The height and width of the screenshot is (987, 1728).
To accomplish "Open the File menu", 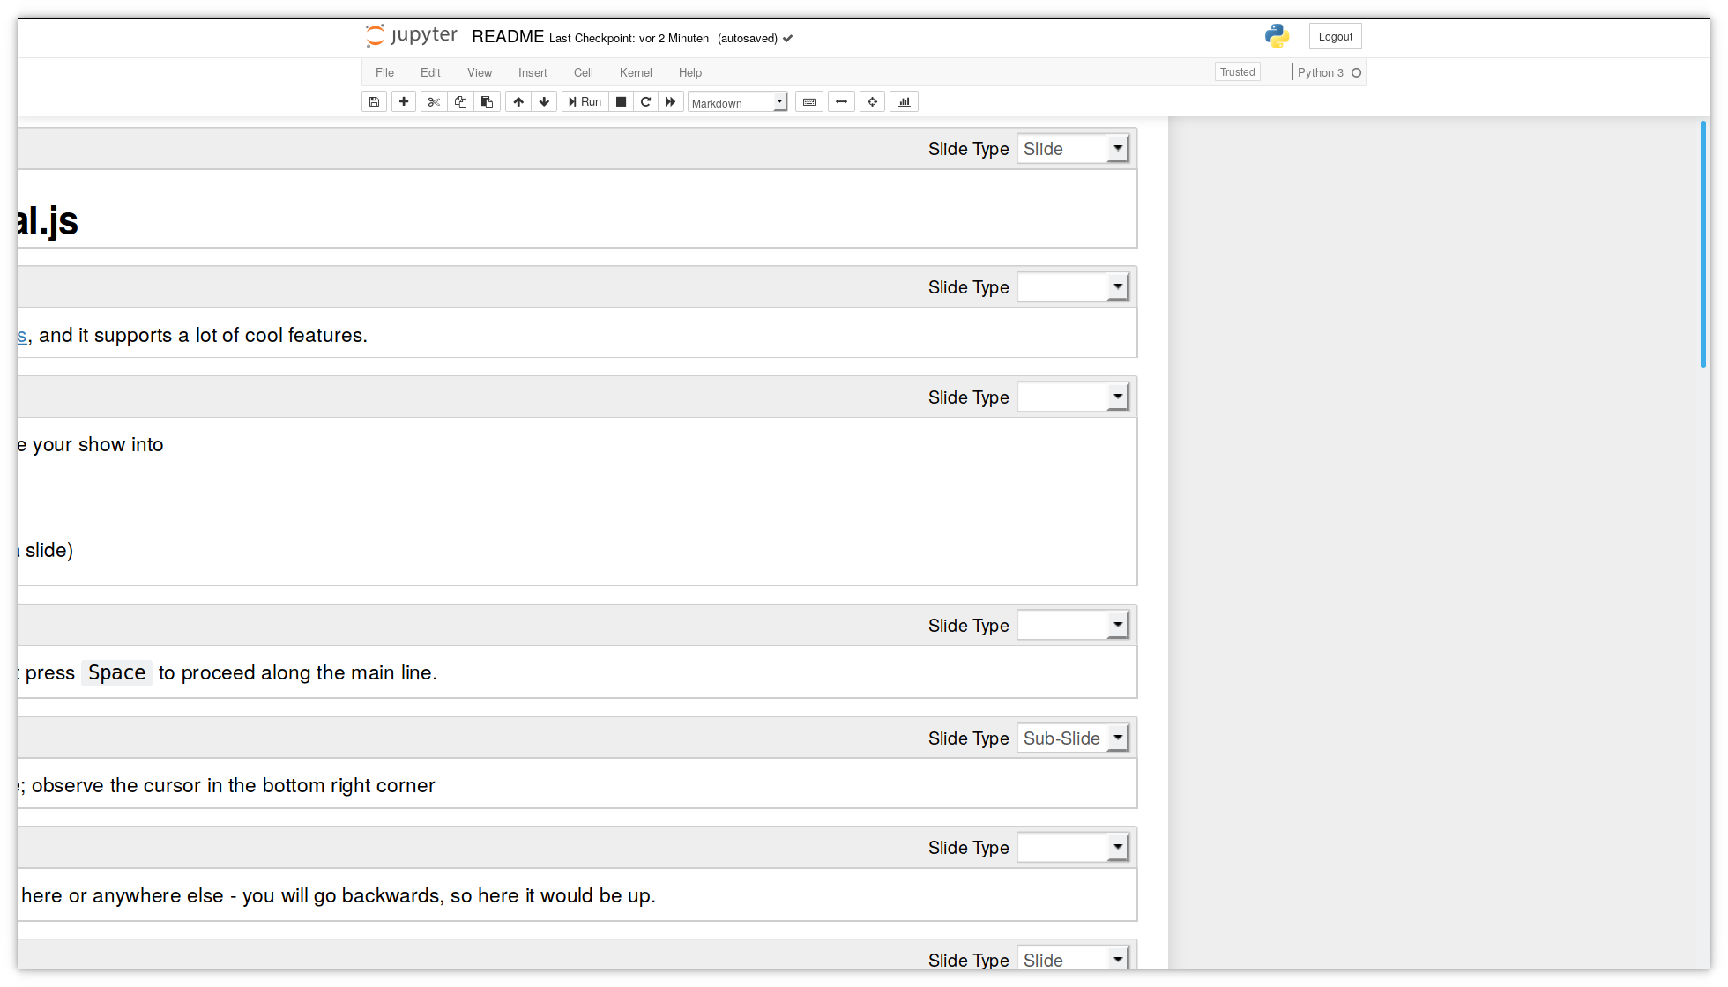I will pos(384,73).
